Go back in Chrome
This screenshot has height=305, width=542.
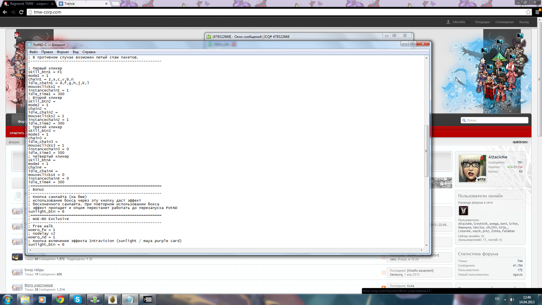[x=5, y=12]
